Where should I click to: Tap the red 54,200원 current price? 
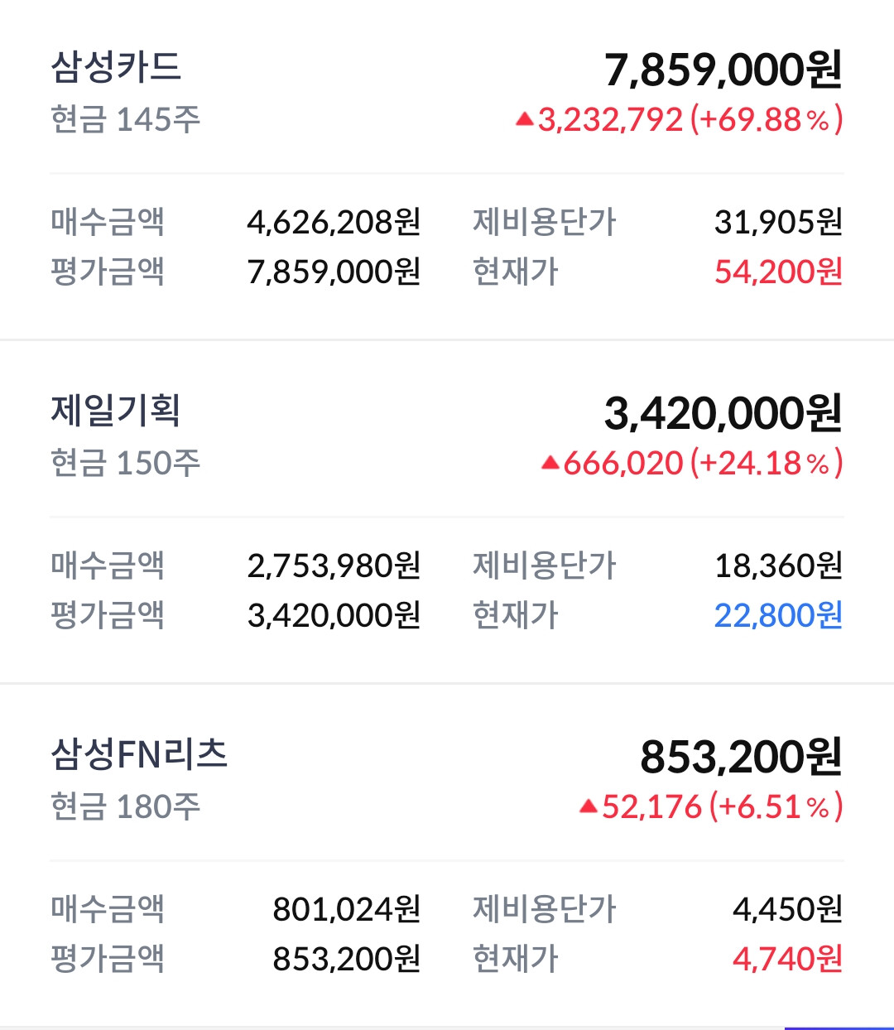click(778, 272)
